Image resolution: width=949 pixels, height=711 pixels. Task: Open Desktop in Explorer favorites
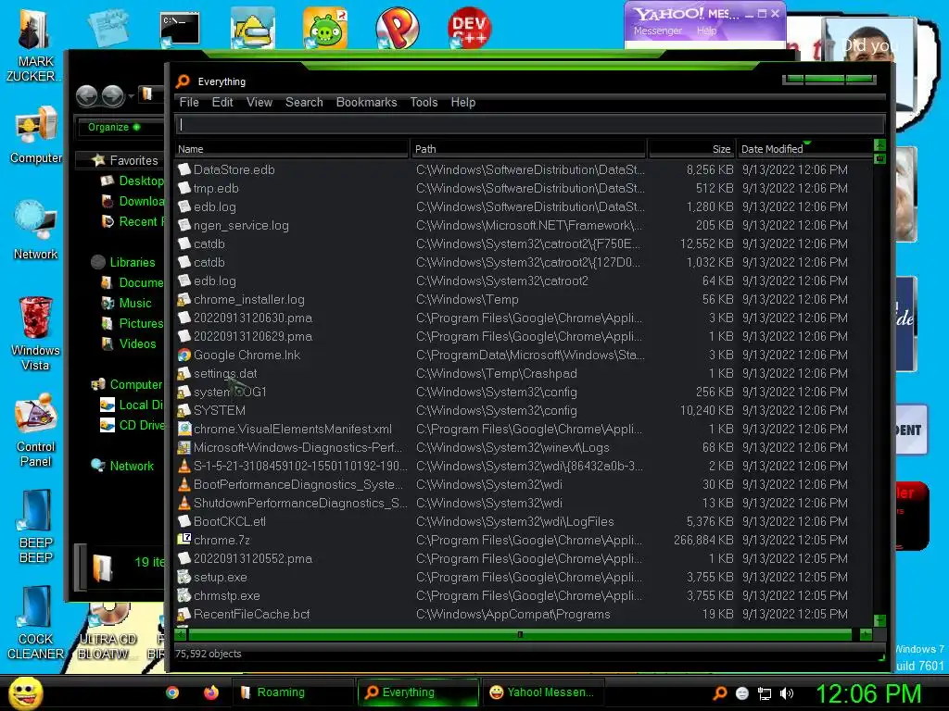(132, 181)
